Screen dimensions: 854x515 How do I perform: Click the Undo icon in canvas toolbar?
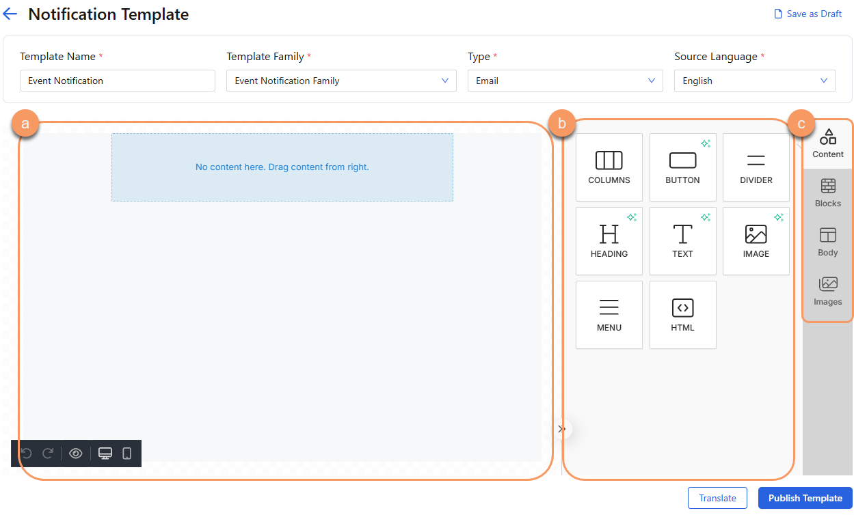pos(26,453)
